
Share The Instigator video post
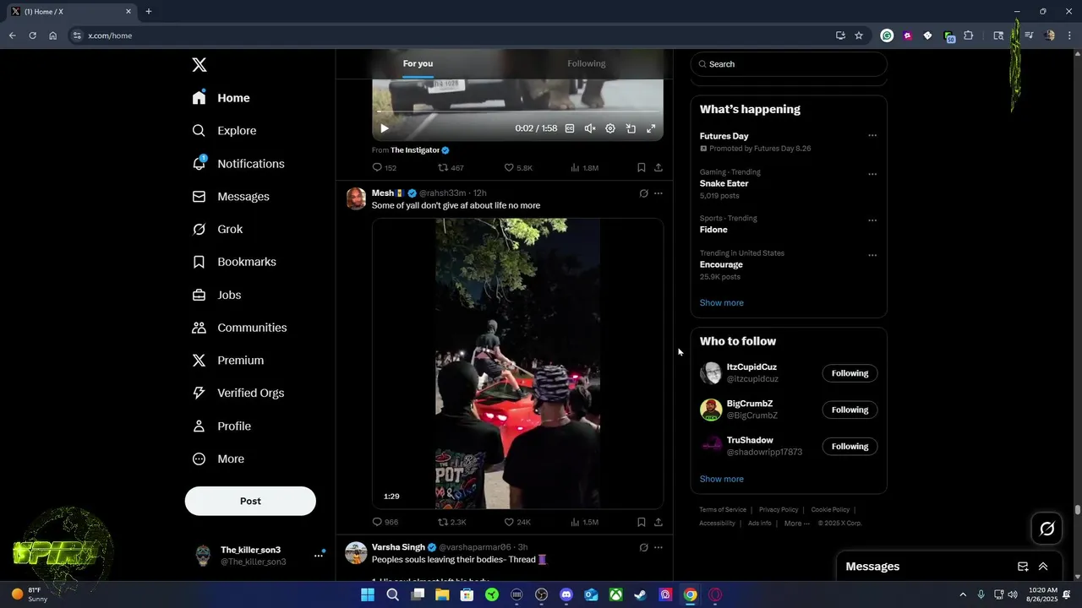[658, 168]
